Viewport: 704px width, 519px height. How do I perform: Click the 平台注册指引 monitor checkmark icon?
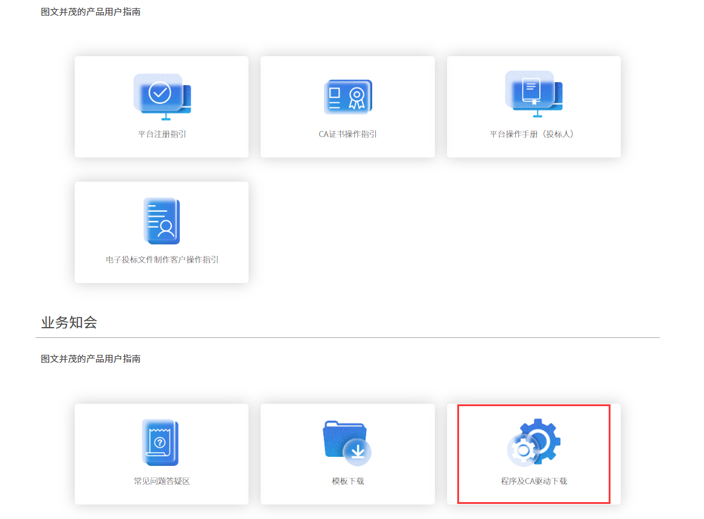click(x=162, y=97)
